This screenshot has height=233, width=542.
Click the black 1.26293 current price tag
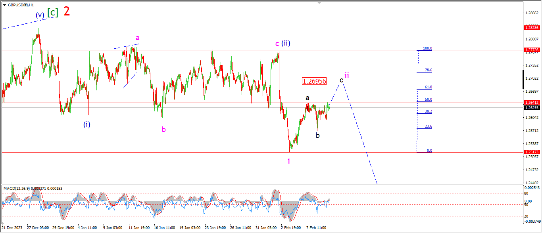point(532,107)
